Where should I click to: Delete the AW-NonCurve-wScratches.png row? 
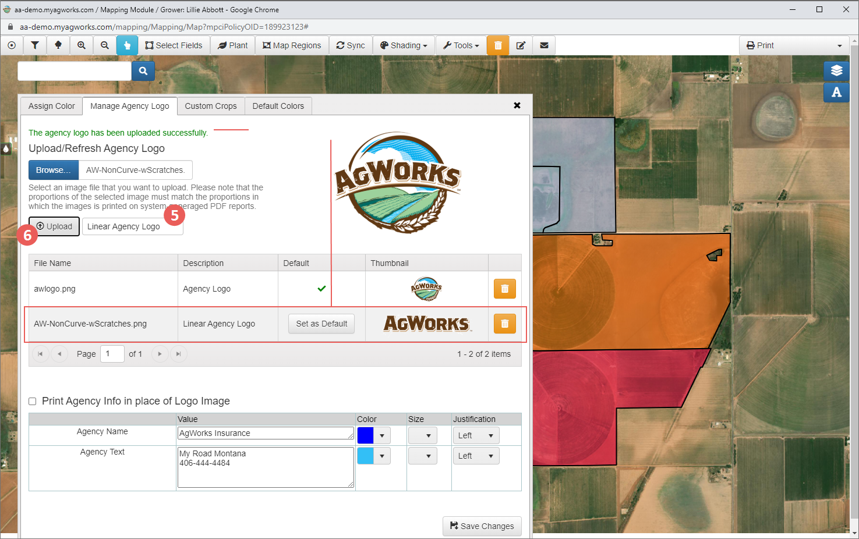click(x=505, y=324)
